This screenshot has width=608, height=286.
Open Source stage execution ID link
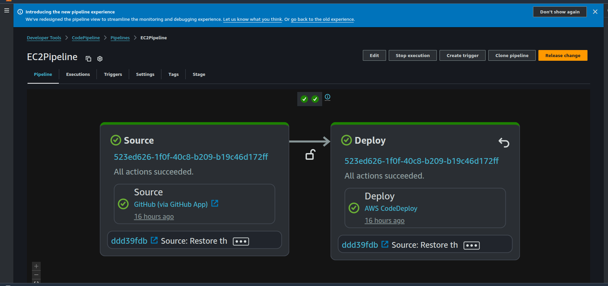tap(191, 157)
